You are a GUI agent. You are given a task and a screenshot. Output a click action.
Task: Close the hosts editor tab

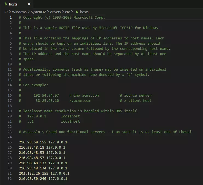coord(29,4)
